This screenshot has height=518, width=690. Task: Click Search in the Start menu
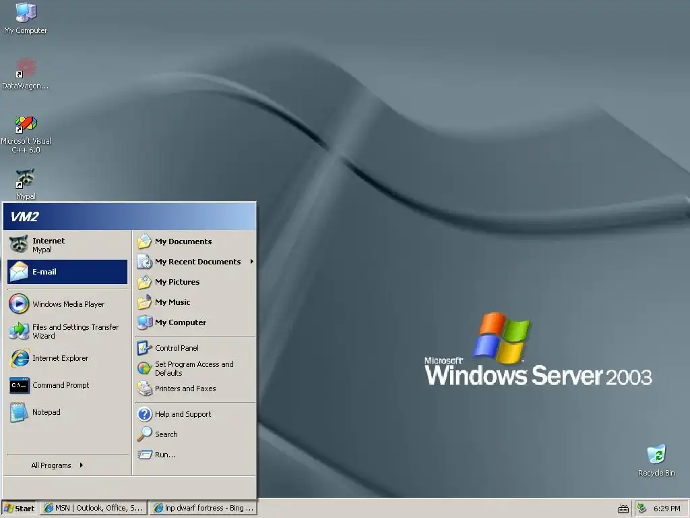click(x=195, y=434)
